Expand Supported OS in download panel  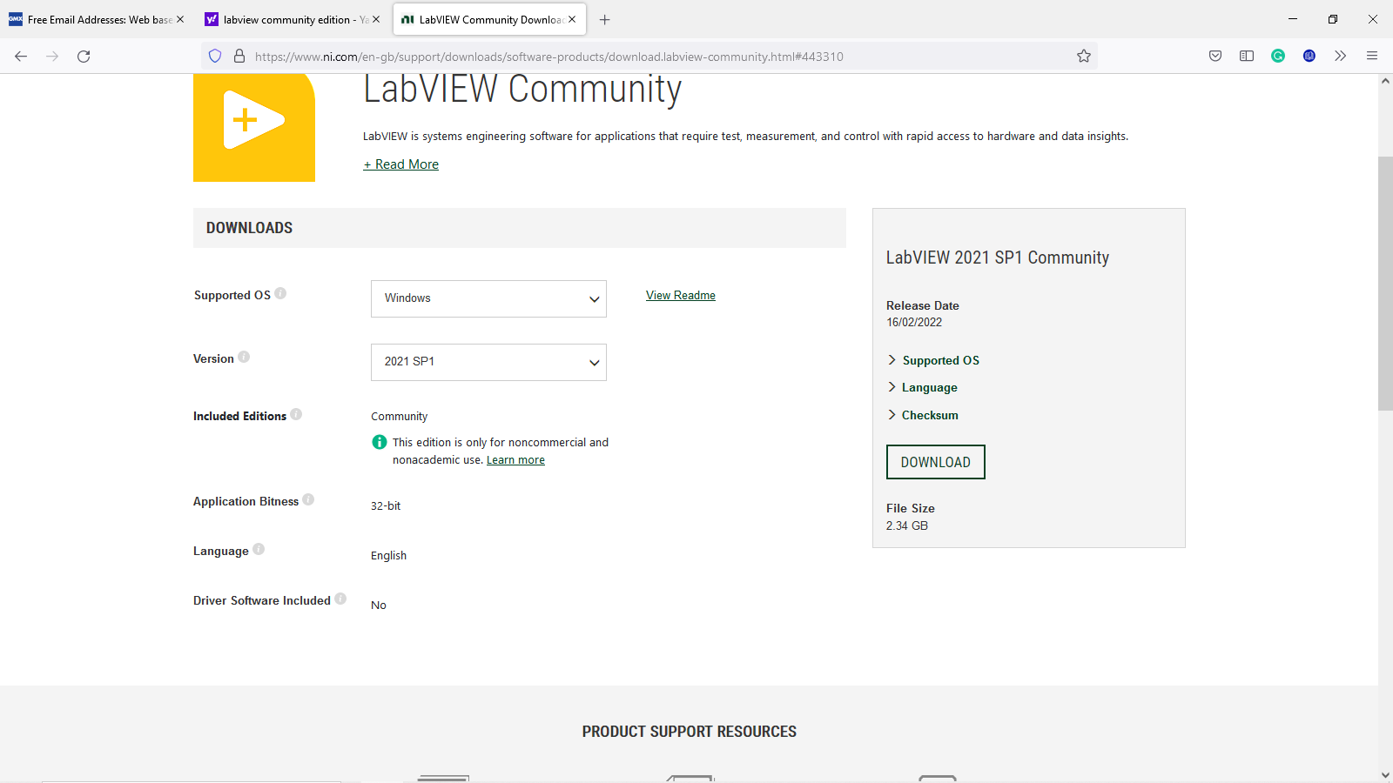pyautogui.click(x=933, y=360)
